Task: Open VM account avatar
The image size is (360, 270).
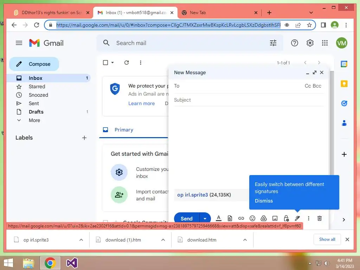Action: pyautogui.click(x=341, y=43)
